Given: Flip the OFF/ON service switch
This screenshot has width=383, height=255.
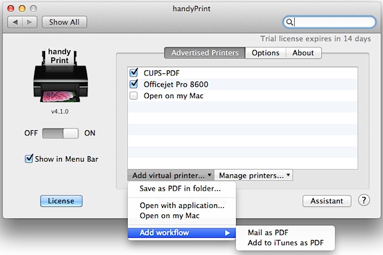Looking at the screenshot, I should click(61, 133).
